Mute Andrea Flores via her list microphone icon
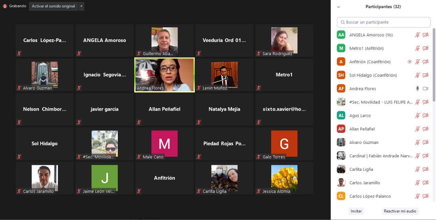 pyautogui.click(x=417, y=89)
